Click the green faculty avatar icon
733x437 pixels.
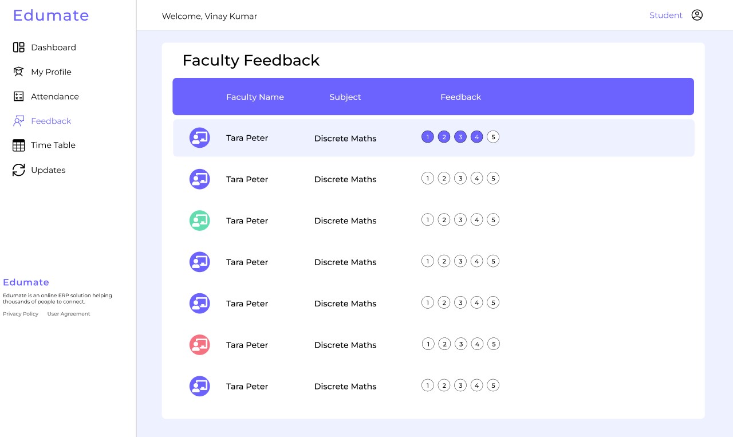(200, 221)
